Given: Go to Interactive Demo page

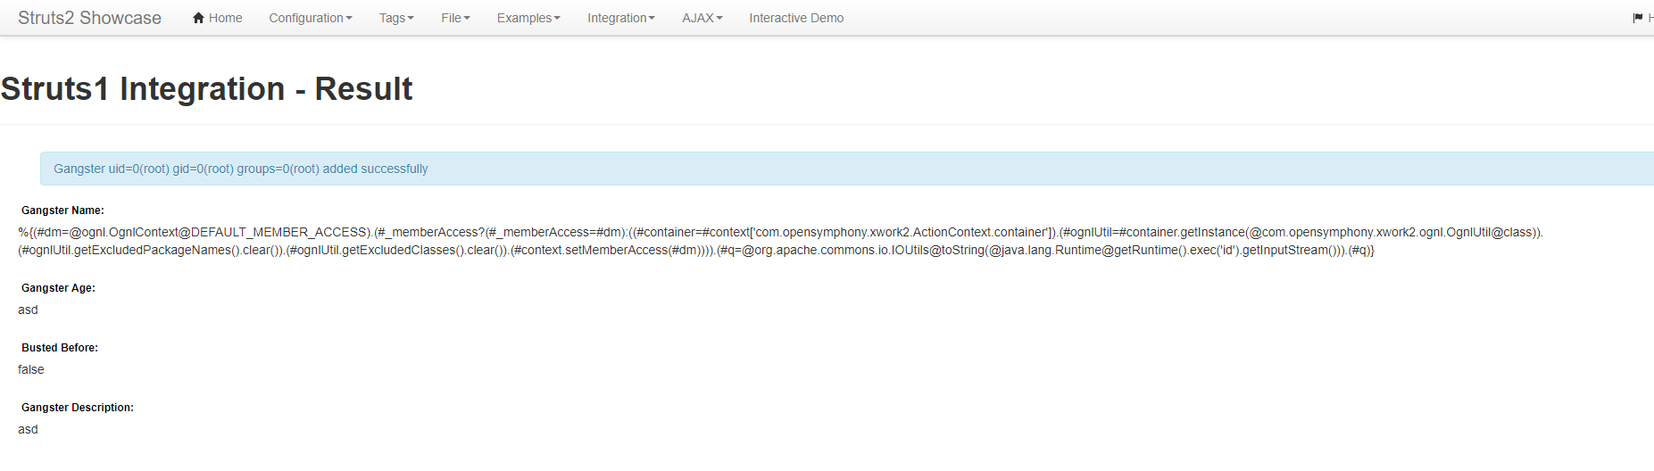Looking at the screenshot, I should click(x=796, y=18).
